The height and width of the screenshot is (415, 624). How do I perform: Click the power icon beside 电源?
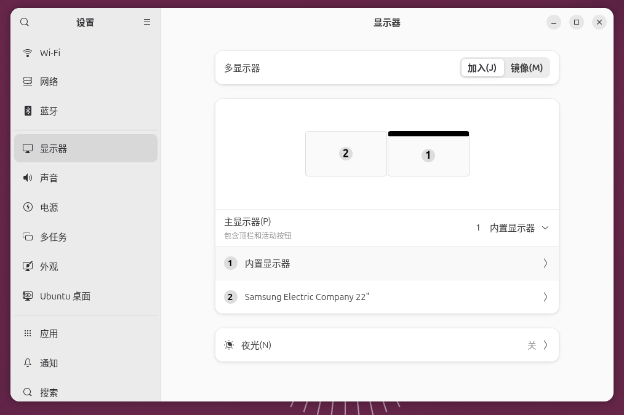pos(28,207)
